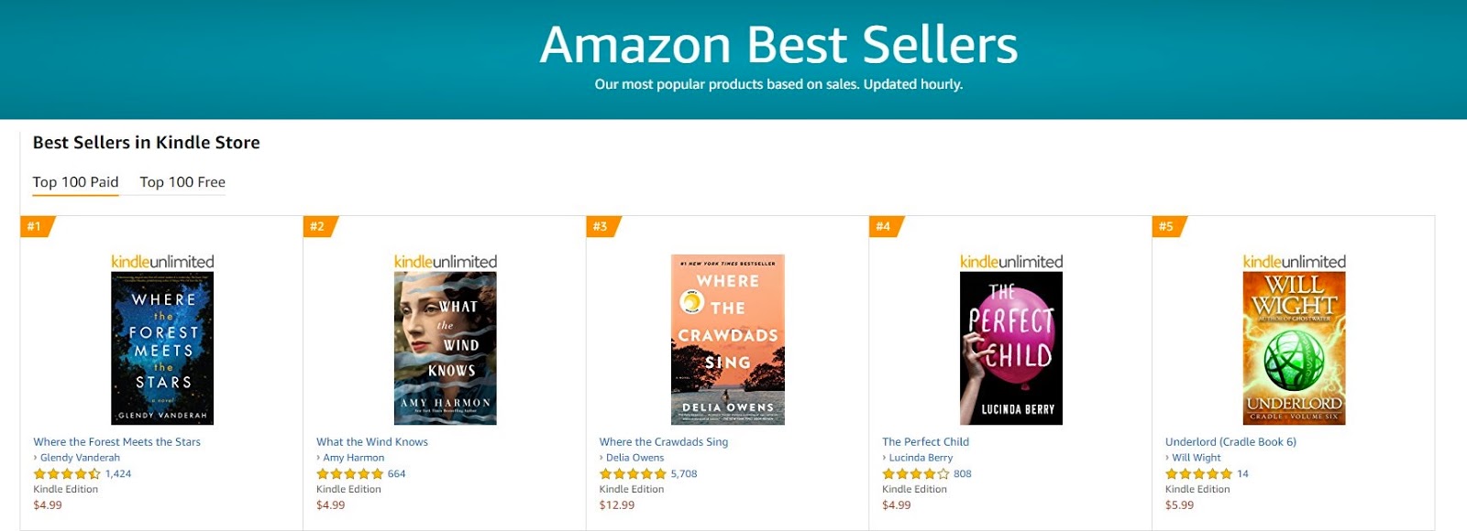Click the Lucinda Berry author link
This screenshot has width=1467, height=531.
tap(921, 458)
